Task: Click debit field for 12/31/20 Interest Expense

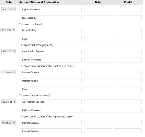Action: click(98, 72)
